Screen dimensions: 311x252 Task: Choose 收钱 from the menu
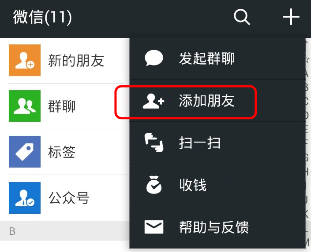217,185
